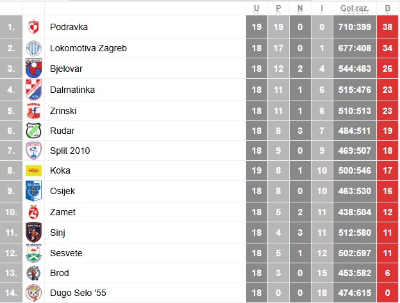Open the Sesvete team name link
Screen dimensions: 400x303
(66, 253)
